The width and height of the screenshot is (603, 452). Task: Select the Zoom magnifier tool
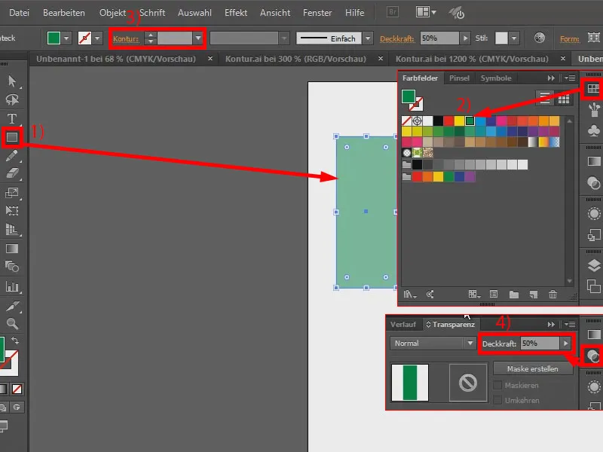point(12,324)
